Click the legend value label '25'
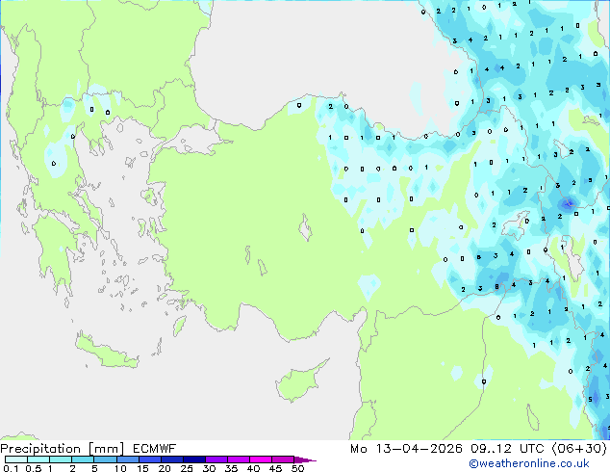The height and width of the screenshot is (472, 610). (x=187, y=468)
